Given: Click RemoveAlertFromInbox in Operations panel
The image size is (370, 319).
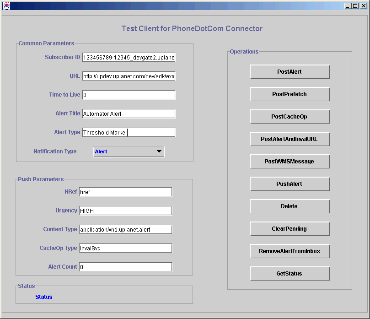Looking at the screenshot, I should coord(290,251).
